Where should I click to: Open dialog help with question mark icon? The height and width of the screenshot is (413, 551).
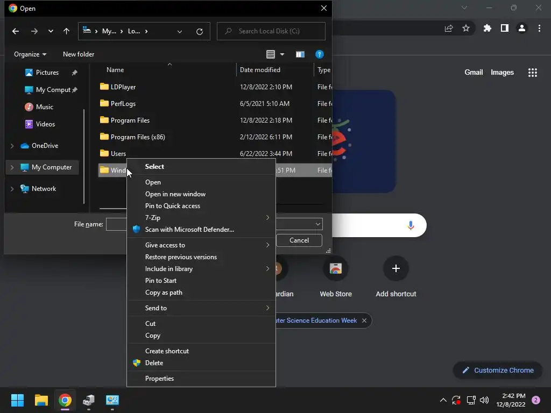319,54
